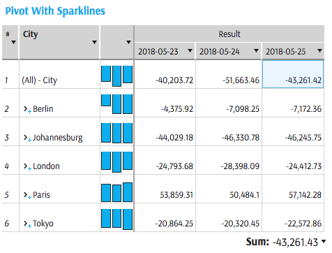332x253 pixels.
Task: Click the Pivot With Sparklines title
Action: [55, 11]
